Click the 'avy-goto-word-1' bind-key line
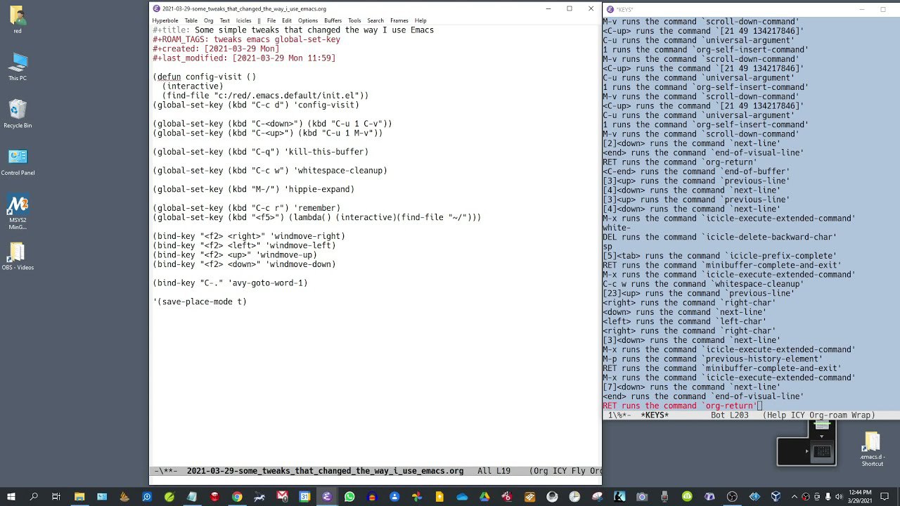This screenshot has height=506, width=900. coord(230,283)
